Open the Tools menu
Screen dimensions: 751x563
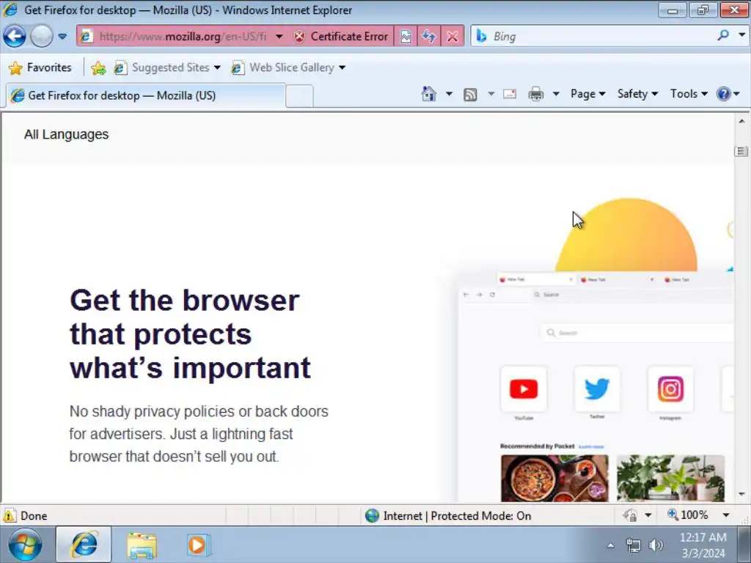(x=689, y=94)
